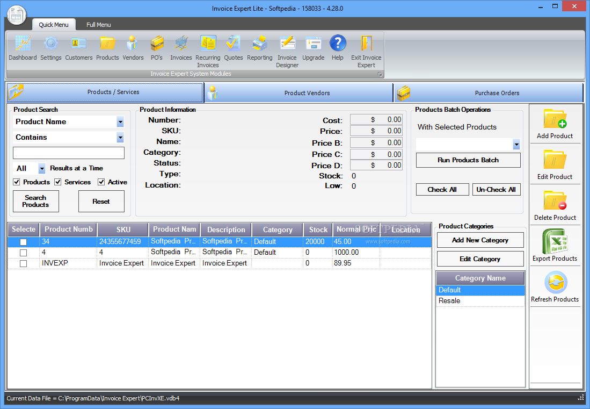Image resolution: width=590 pixels, height=409 pixels.
Task: Sort by Normal Pric column header
Action: [356, 229]
